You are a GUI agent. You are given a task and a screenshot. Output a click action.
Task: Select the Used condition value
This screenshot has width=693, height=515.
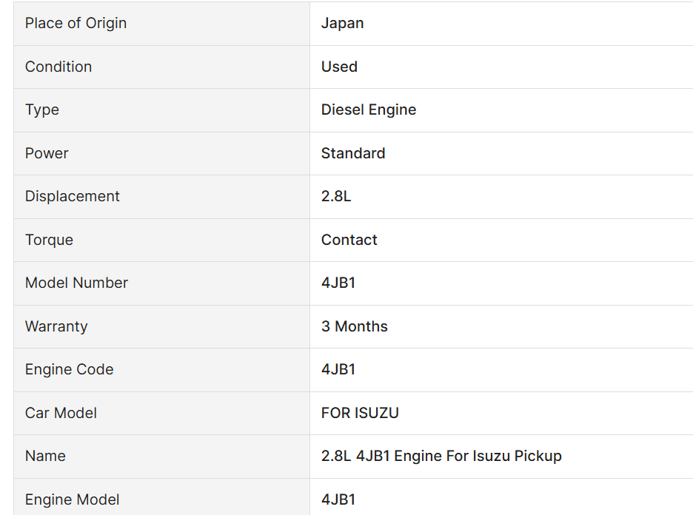[339, 67]
